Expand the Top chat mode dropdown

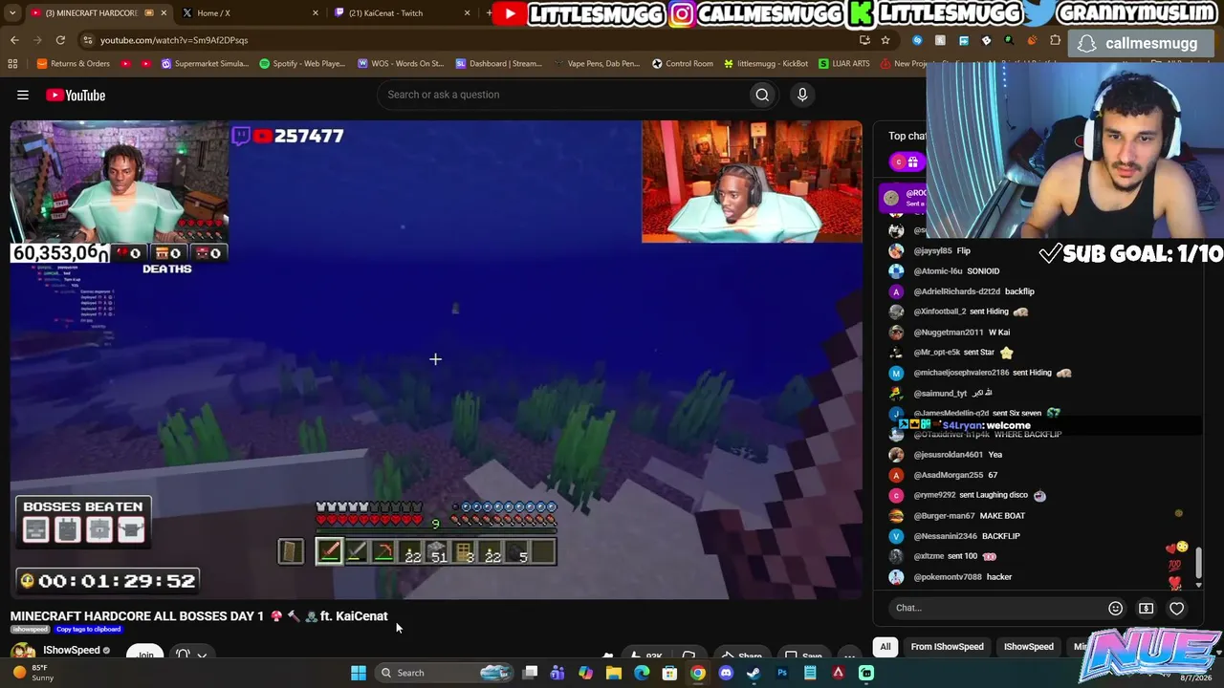click(x=907, y=136)
